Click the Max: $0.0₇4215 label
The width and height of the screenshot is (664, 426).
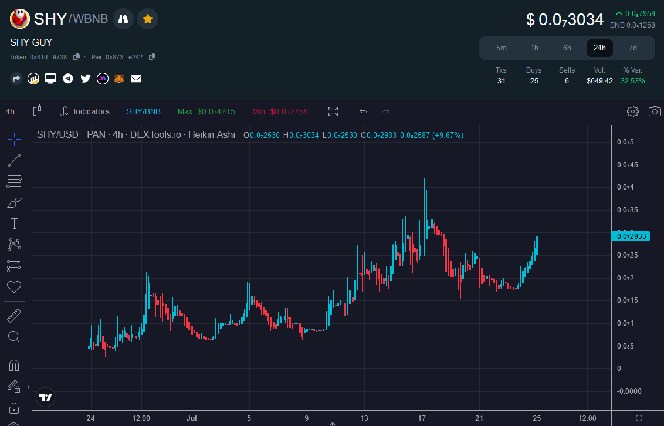[x=206, y=111]
